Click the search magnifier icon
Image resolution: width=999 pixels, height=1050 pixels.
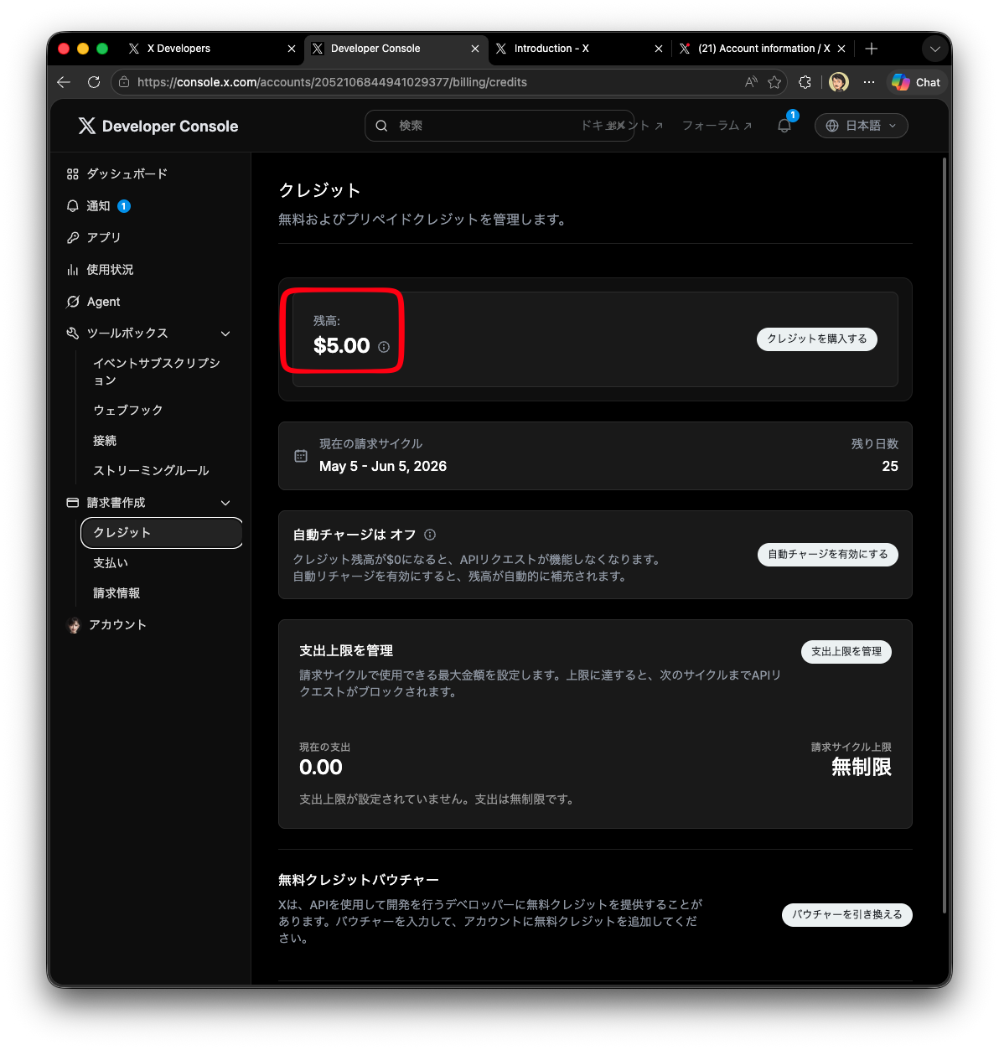click(381, 126)
